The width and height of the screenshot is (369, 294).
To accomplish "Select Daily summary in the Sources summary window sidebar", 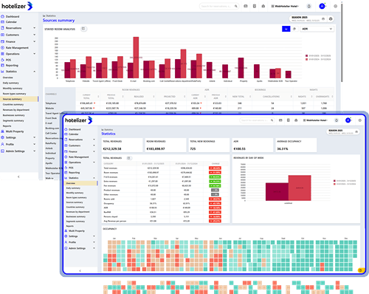I will click(10, 83).
